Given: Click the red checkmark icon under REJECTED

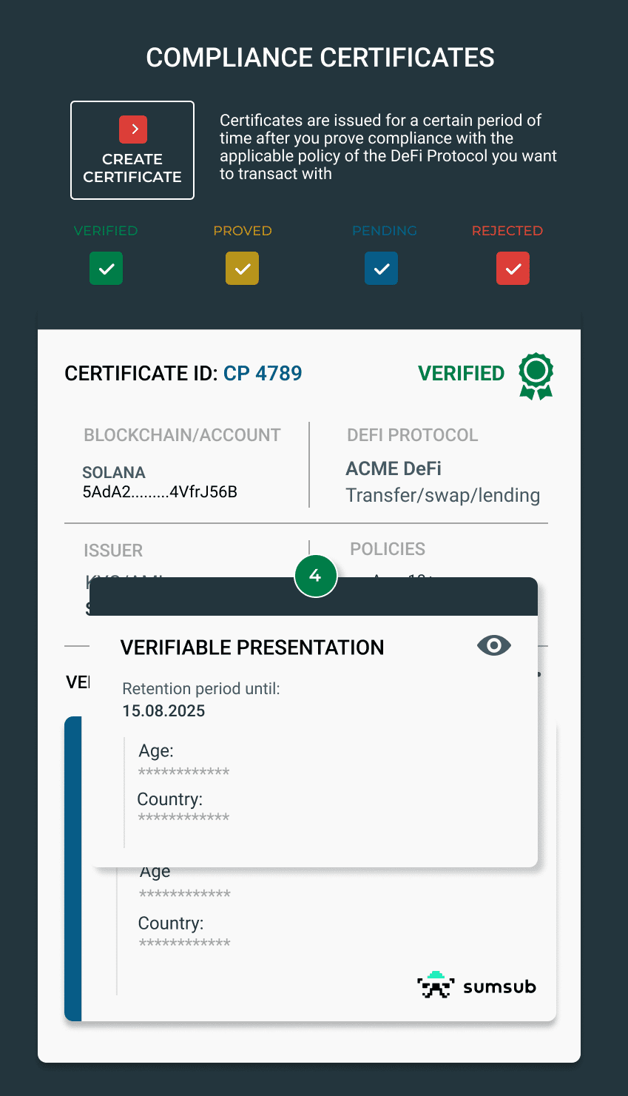Looking at the screenshot, I should [x=513, y=268].
